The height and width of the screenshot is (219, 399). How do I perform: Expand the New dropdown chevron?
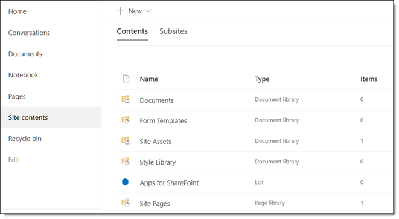148,11
